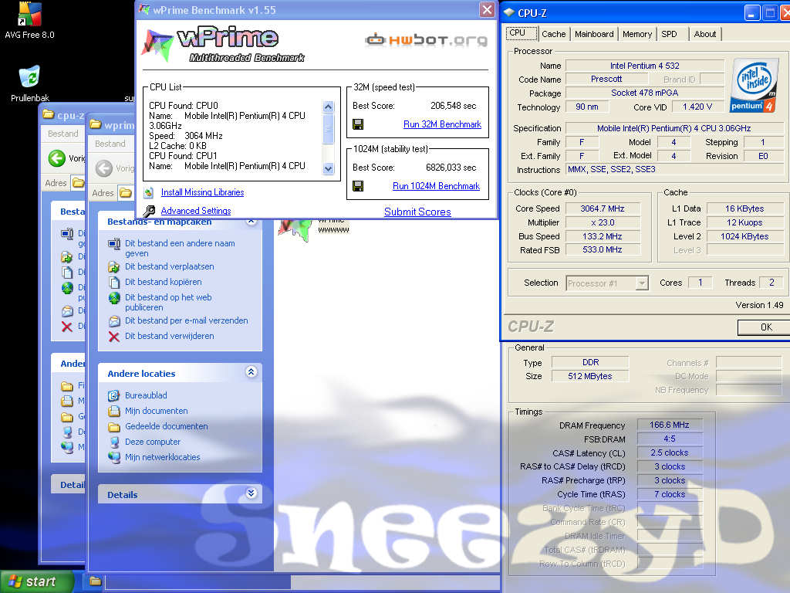Click the 32M best score 206,548 sec
The width and height of the screenshot is (790, 593).
coord(453,105)
